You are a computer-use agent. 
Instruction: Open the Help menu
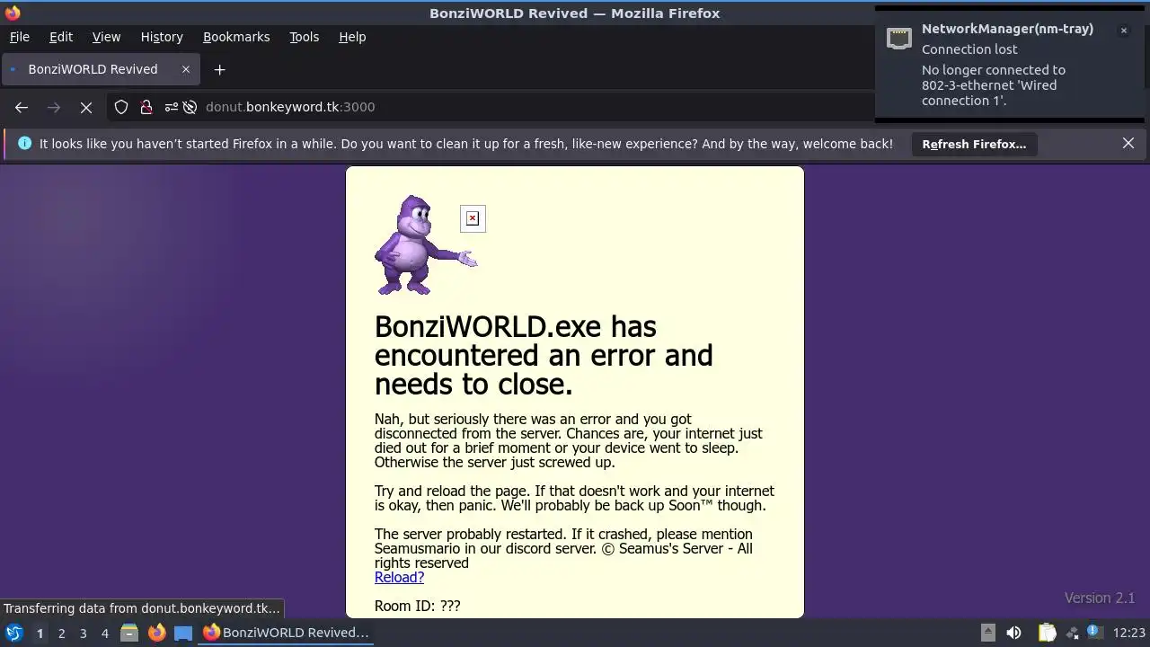(x=352, y=37)
